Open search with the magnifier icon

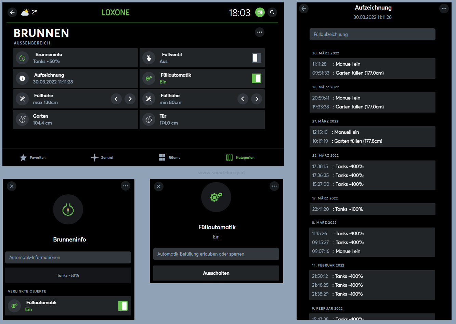coord(272,13)
